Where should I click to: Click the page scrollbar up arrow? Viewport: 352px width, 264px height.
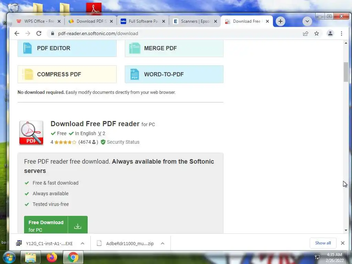coord(346,43)
